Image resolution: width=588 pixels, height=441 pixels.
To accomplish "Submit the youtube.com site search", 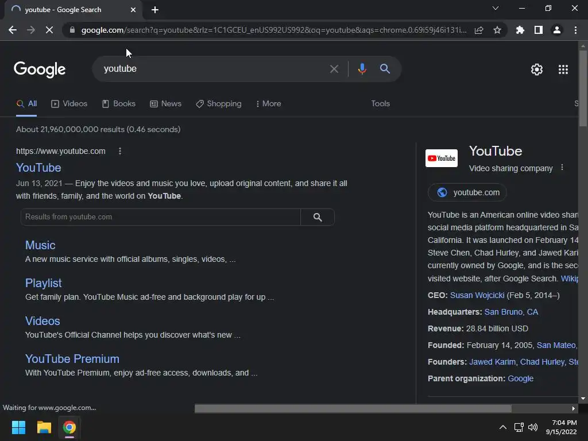I will [x=318, y=217].
